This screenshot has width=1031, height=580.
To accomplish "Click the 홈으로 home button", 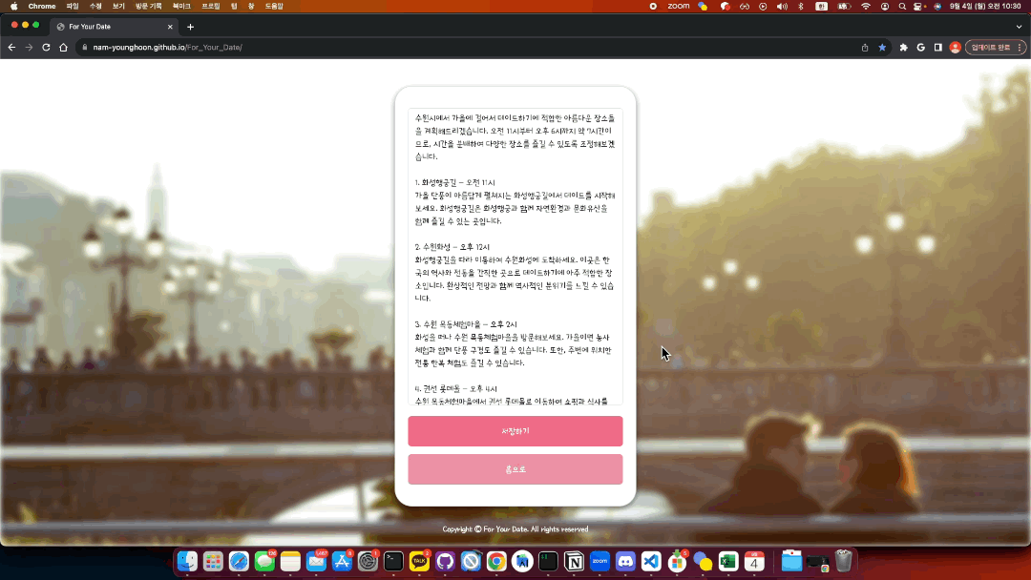I will click(x=515, y=469).
